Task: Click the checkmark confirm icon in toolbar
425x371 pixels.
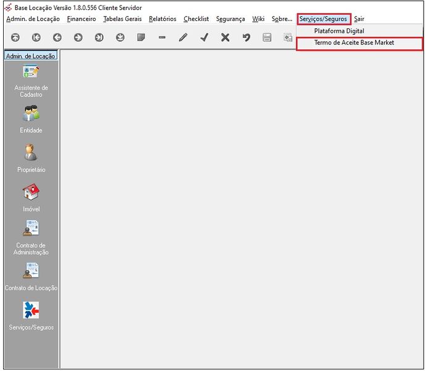Action: (x=204, y=38)
